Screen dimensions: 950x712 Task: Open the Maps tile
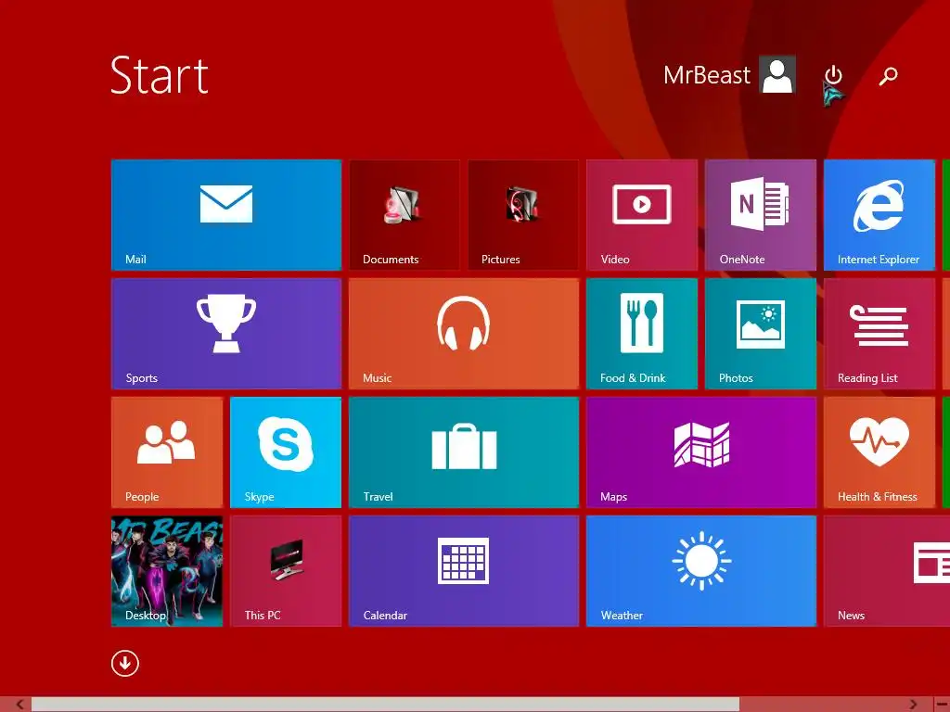(x=701, y=452)
